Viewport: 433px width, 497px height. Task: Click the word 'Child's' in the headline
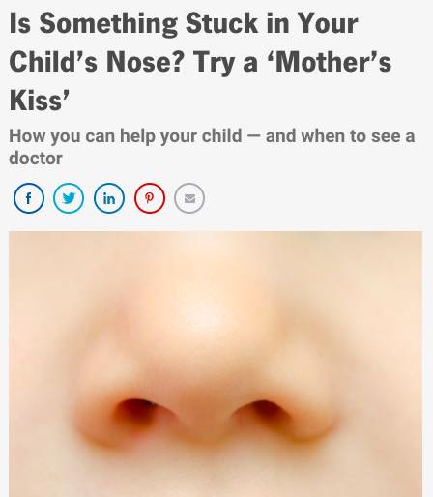tap(53, 62)
